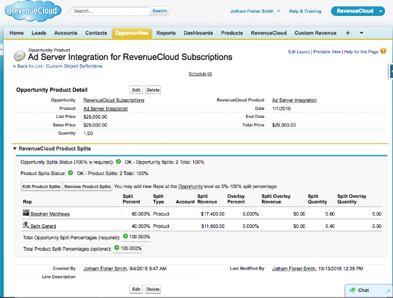
Task: Click green check beside Product Splits Status
Action: click(x=71, y=173)
